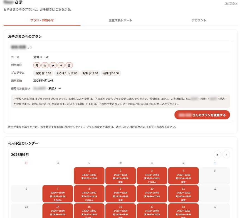Click the 探究 金16:00 program chip

click(x=43, y=73)
